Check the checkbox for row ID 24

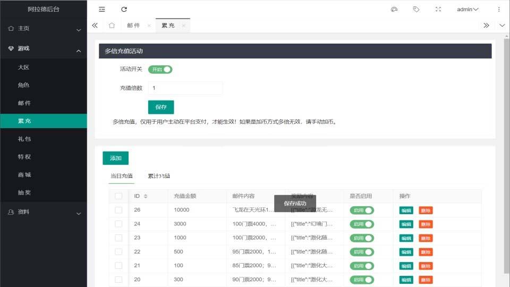click(118, 224)
